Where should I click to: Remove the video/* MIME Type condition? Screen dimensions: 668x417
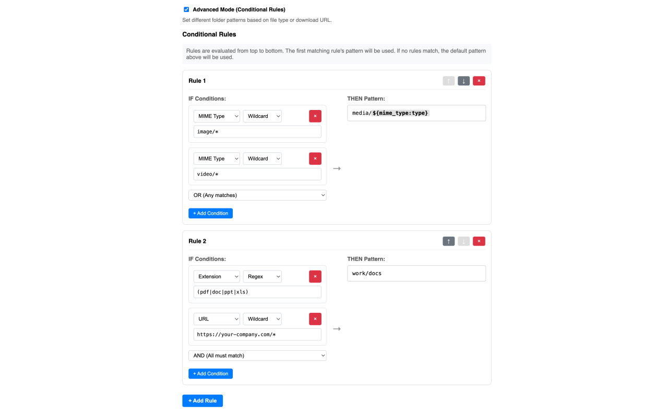click(x=315, y=158)
